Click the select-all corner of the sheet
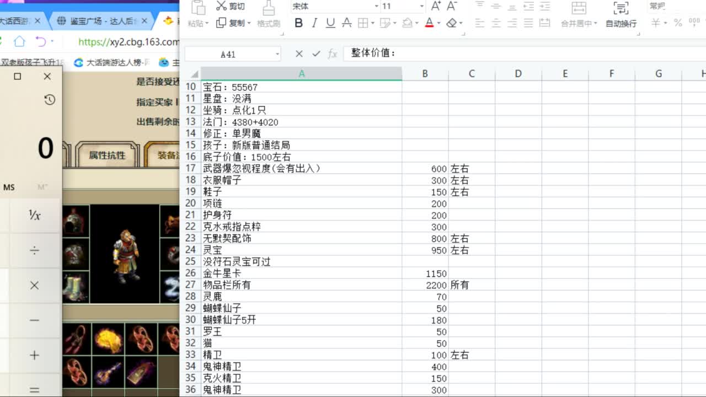Screen dimensions: 706x397 click(x=193, y=73)
